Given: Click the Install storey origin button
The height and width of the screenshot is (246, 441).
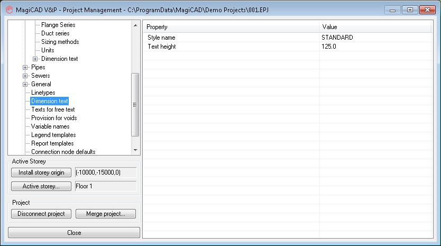Looking at the screenshot, I should (x=41, y=172).
